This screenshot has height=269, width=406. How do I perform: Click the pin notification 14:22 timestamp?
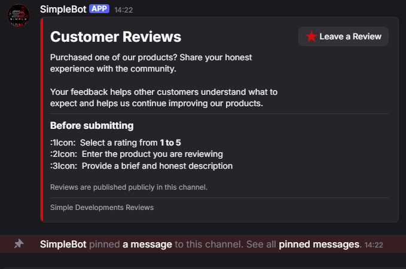click(374, 245)
